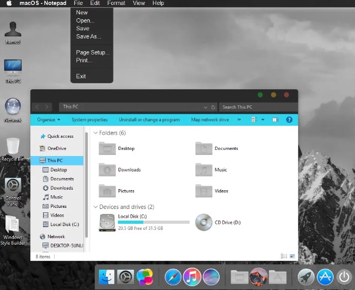The width and height of the screenshot is (355, 290).
Task: Select Recycle Bin desktop icon
Action: 13,149
